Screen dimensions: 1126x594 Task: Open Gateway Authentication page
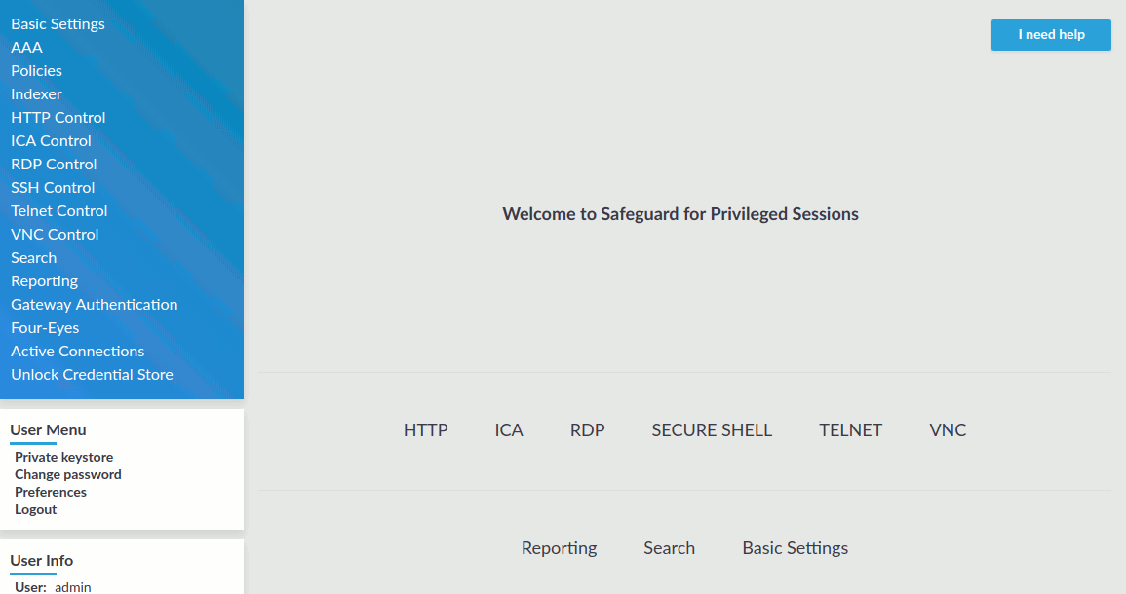[x=94, y=304]
